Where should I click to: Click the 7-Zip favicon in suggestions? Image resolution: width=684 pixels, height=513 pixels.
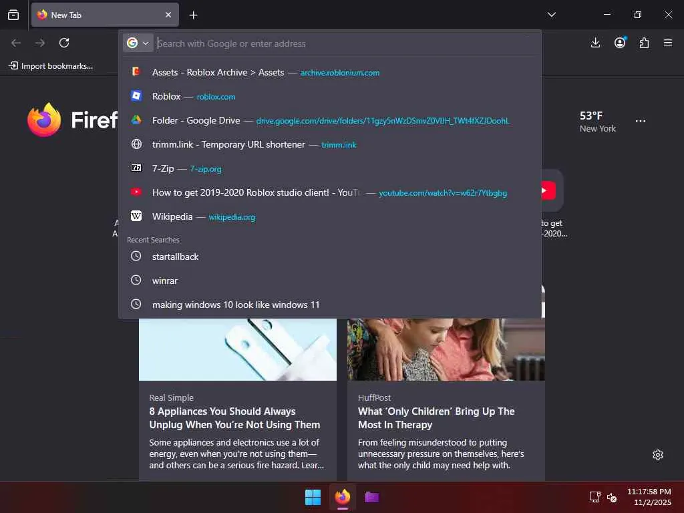136,168
